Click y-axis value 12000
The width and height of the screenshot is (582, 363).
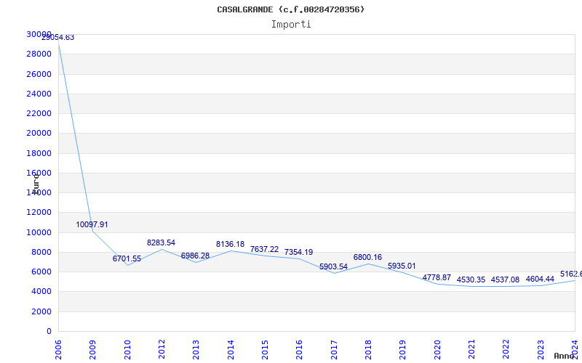[39, 213]
